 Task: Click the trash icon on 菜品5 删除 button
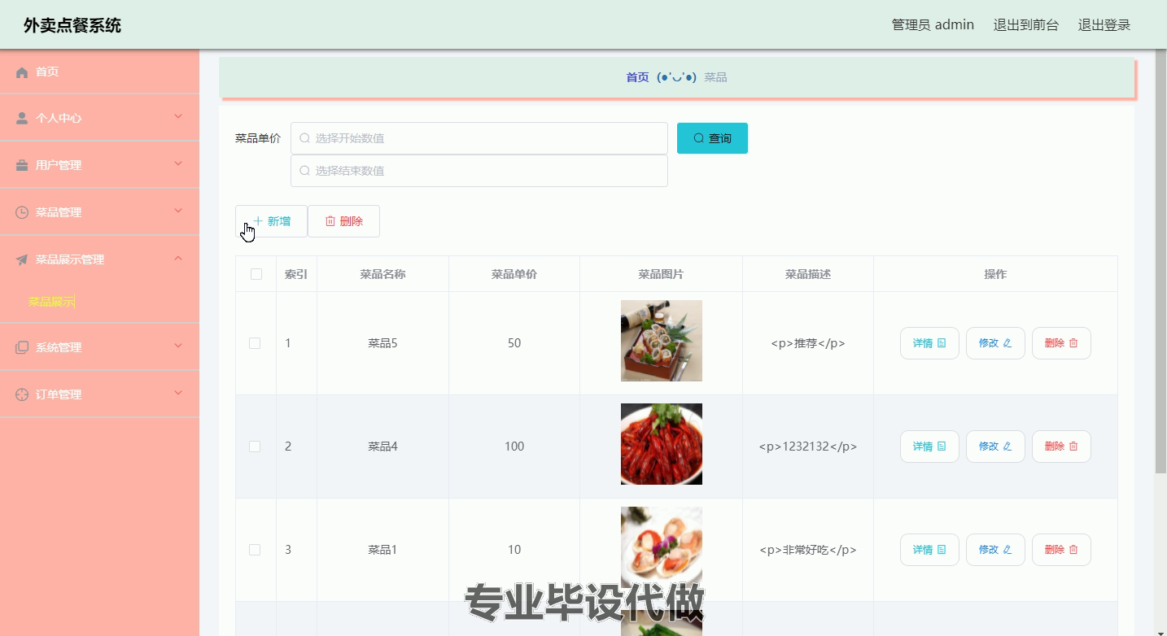click(1073, 343)
